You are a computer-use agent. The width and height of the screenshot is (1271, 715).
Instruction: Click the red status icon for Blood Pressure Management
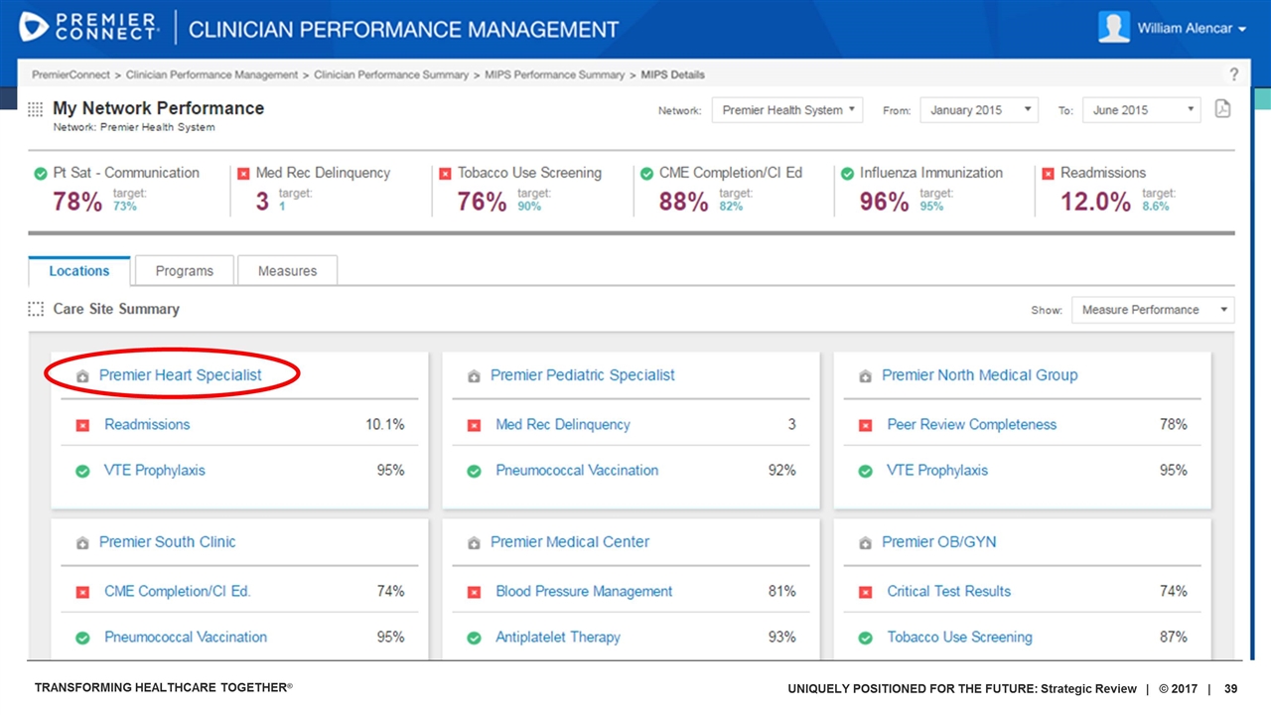pyautogui.click(x=474, y=592)
